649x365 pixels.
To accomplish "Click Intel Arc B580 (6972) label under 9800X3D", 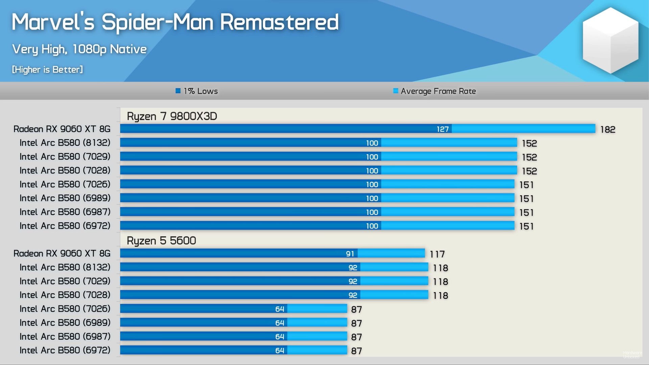I will pos(65,226).
